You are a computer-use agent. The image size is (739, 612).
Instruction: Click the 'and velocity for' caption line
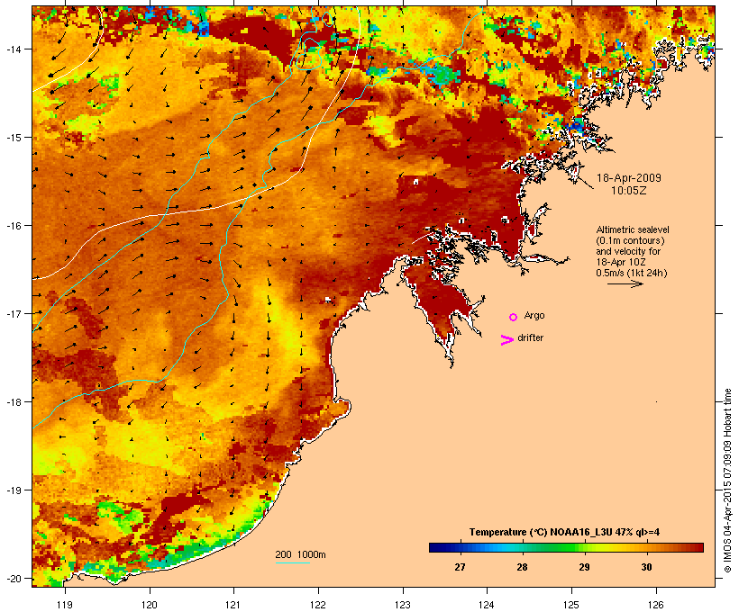tap(628, 251)
